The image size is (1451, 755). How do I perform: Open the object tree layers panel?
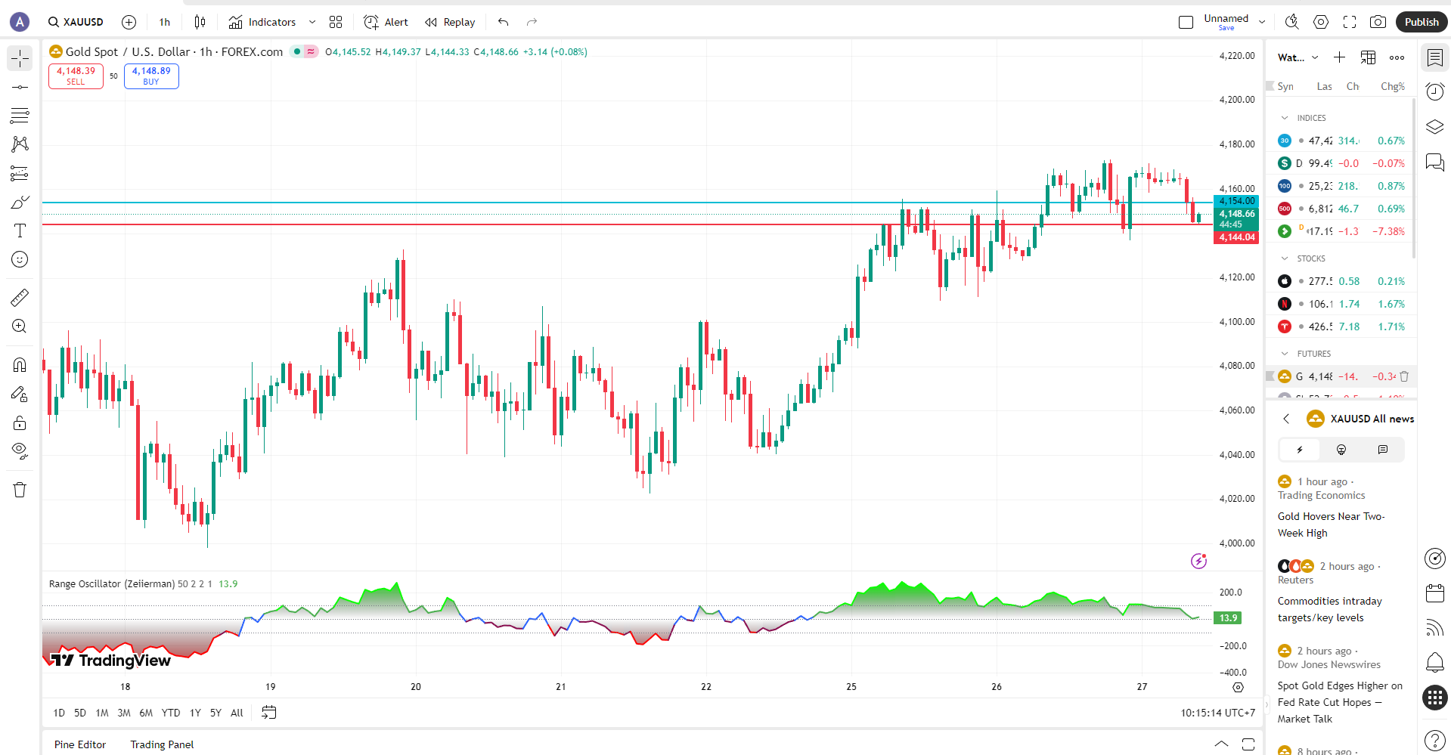pyautogui.click(x=1435, y=127)
